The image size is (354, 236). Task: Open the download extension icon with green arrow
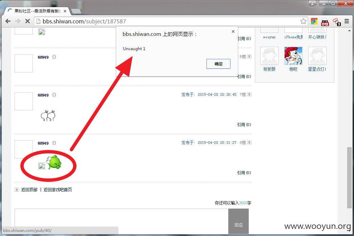[x=314, y=21]
